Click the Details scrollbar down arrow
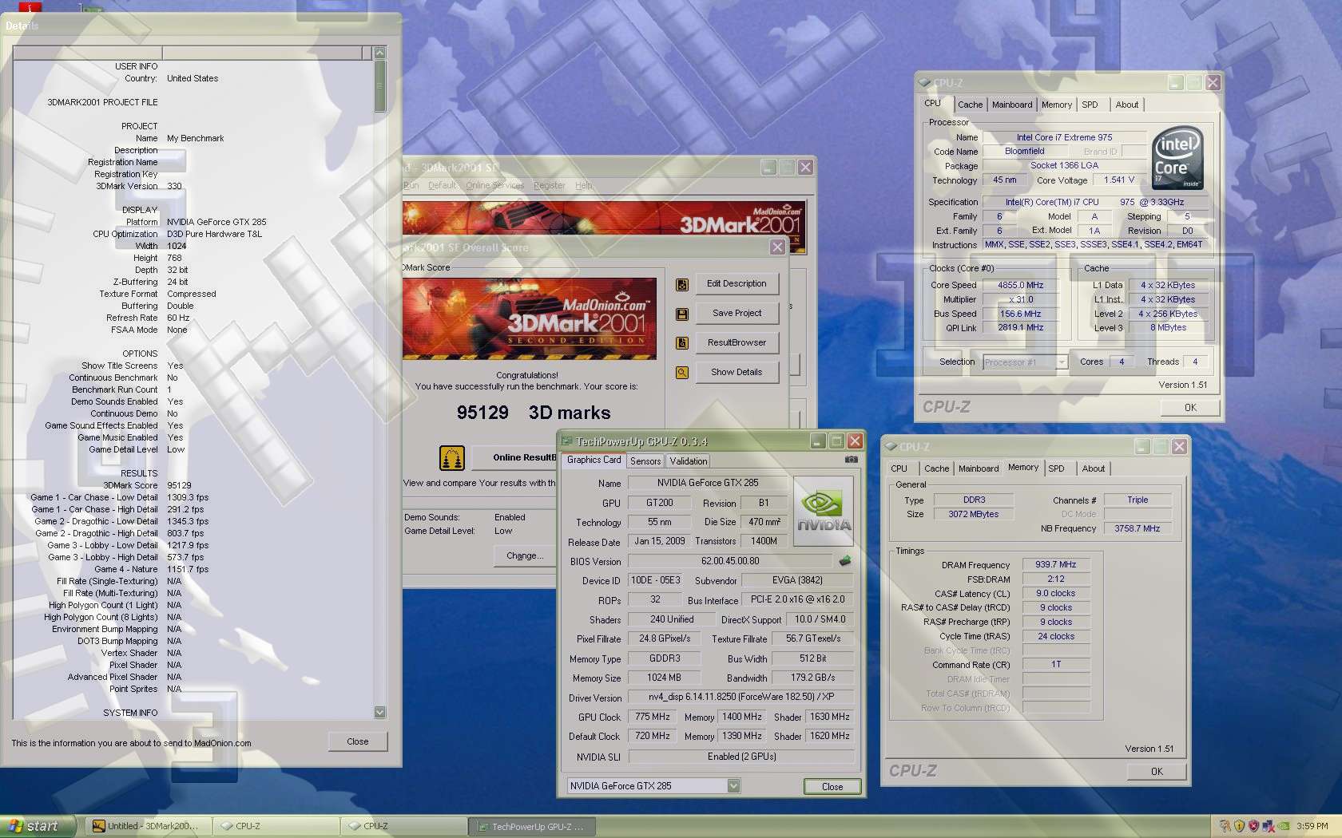The height and width of the screenshot is (838, 1342). click(379, 712)
